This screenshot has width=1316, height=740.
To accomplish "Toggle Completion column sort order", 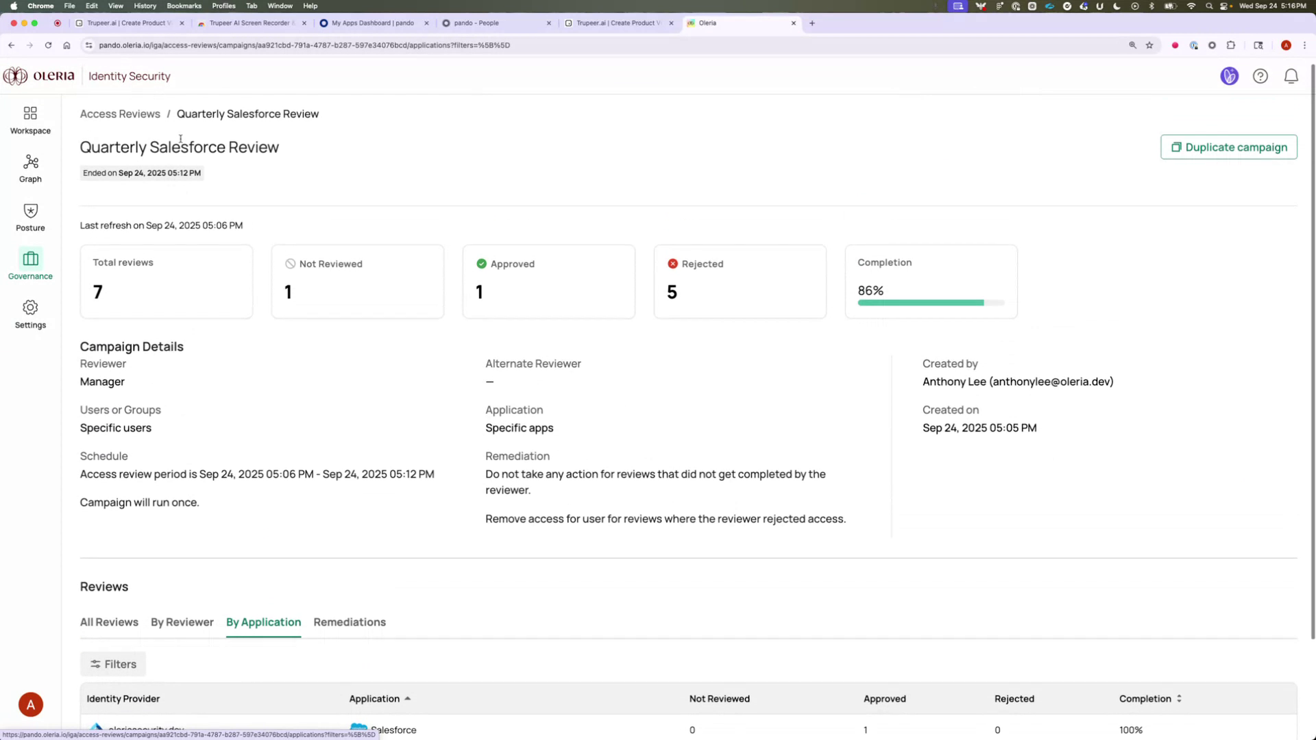I will click(1150, 698).
